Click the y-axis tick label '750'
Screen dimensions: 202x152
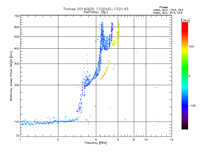pyautogui.click(x=17, y=16)
